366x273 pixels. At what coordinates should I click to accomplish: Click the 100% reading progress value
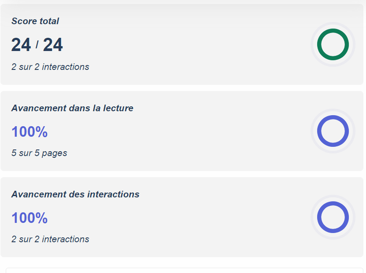coord(29,132)
